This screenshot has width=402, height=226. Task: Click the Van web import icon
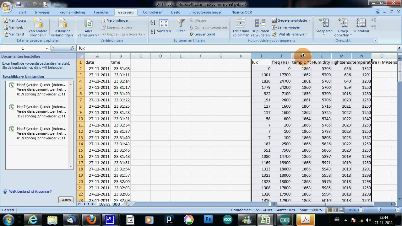click(x=6, y=27)
